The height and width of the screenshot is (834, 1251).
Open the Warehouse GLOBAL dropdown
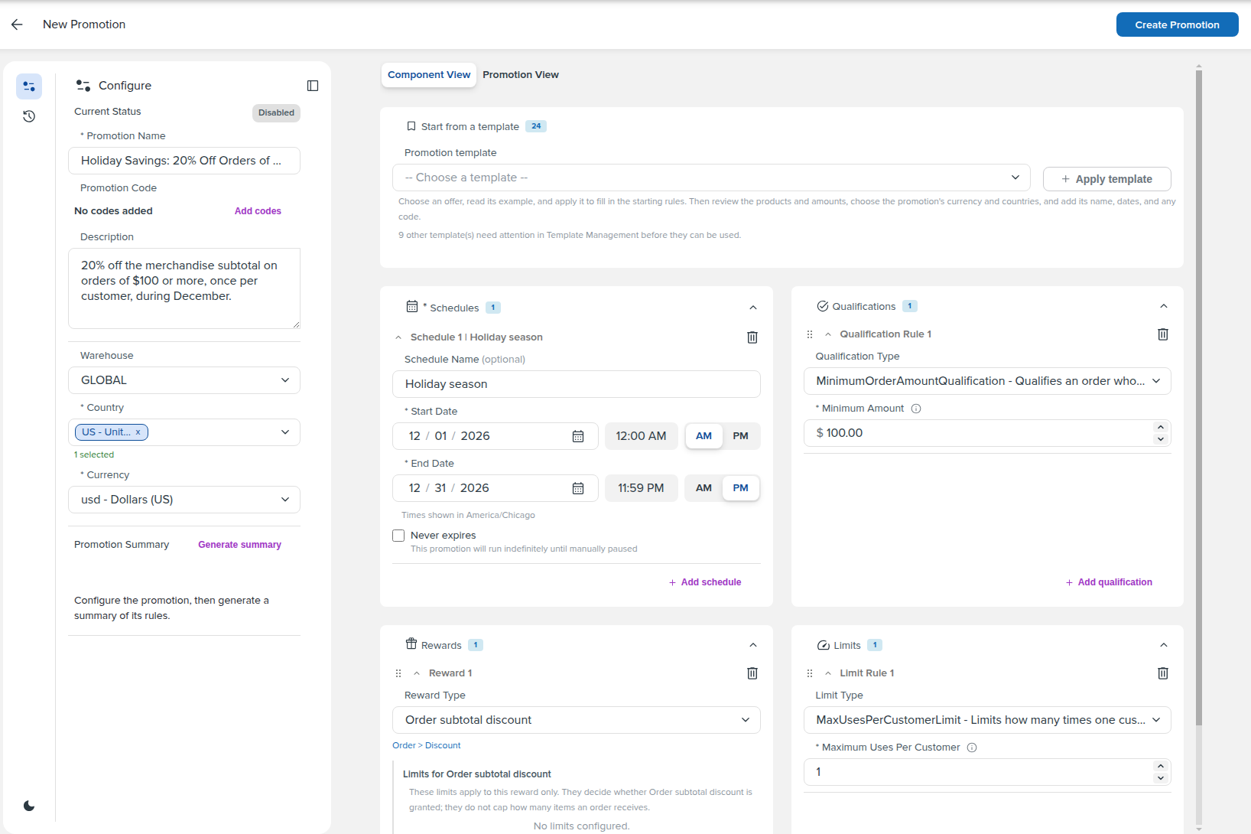pos(184,380)
